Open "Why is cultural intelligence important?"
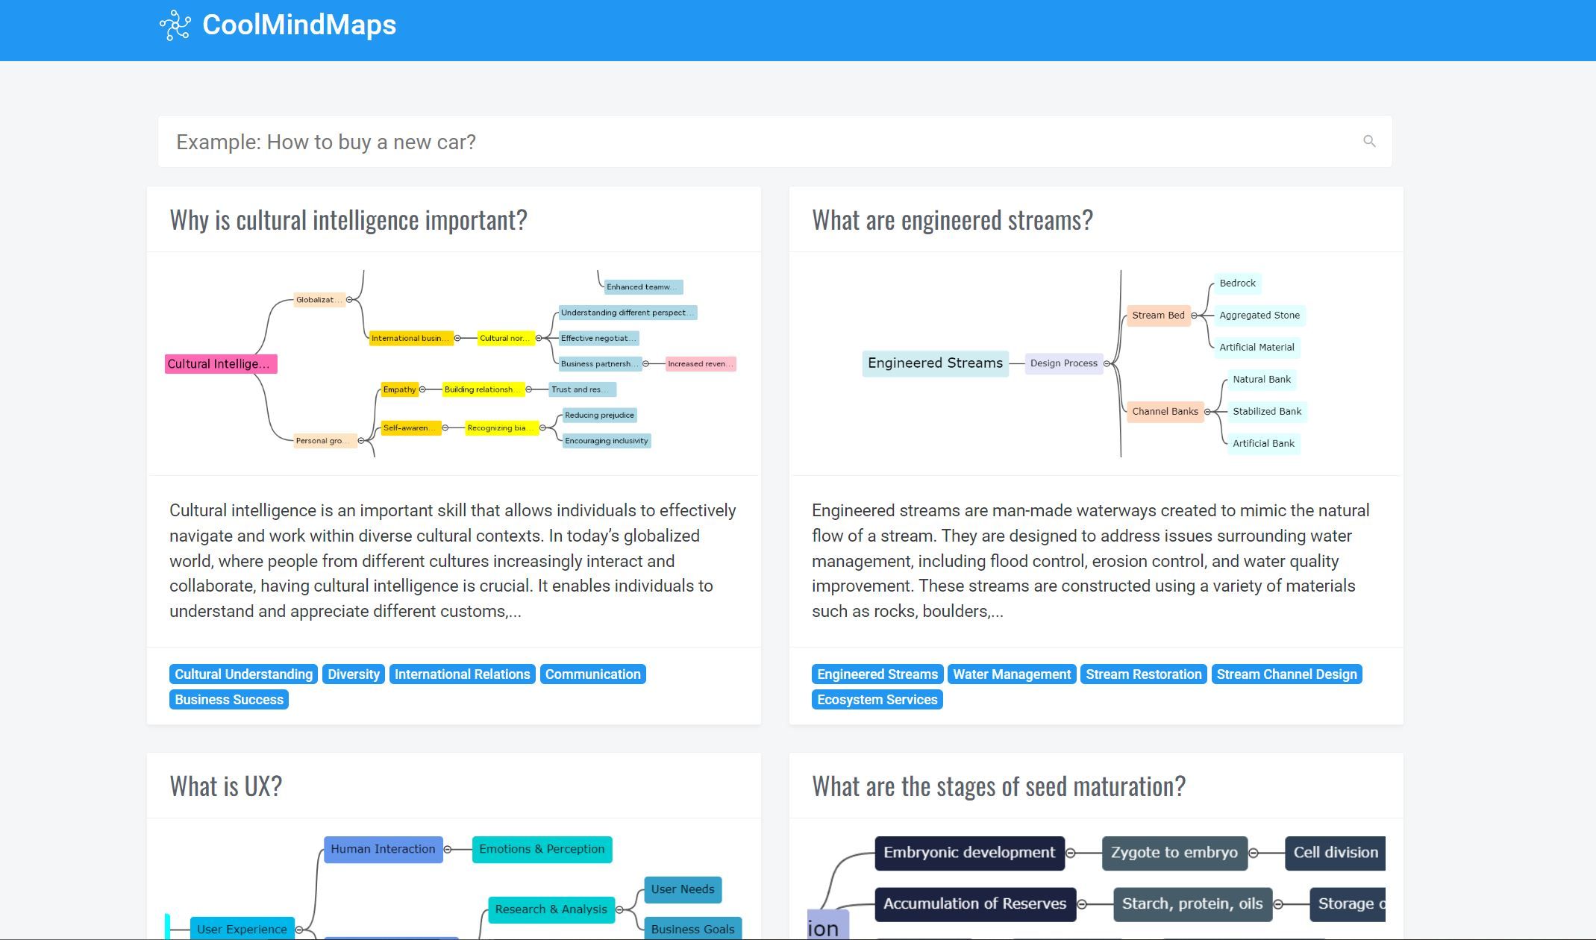Screen dimensions: 1596x940 coord(348,219)
